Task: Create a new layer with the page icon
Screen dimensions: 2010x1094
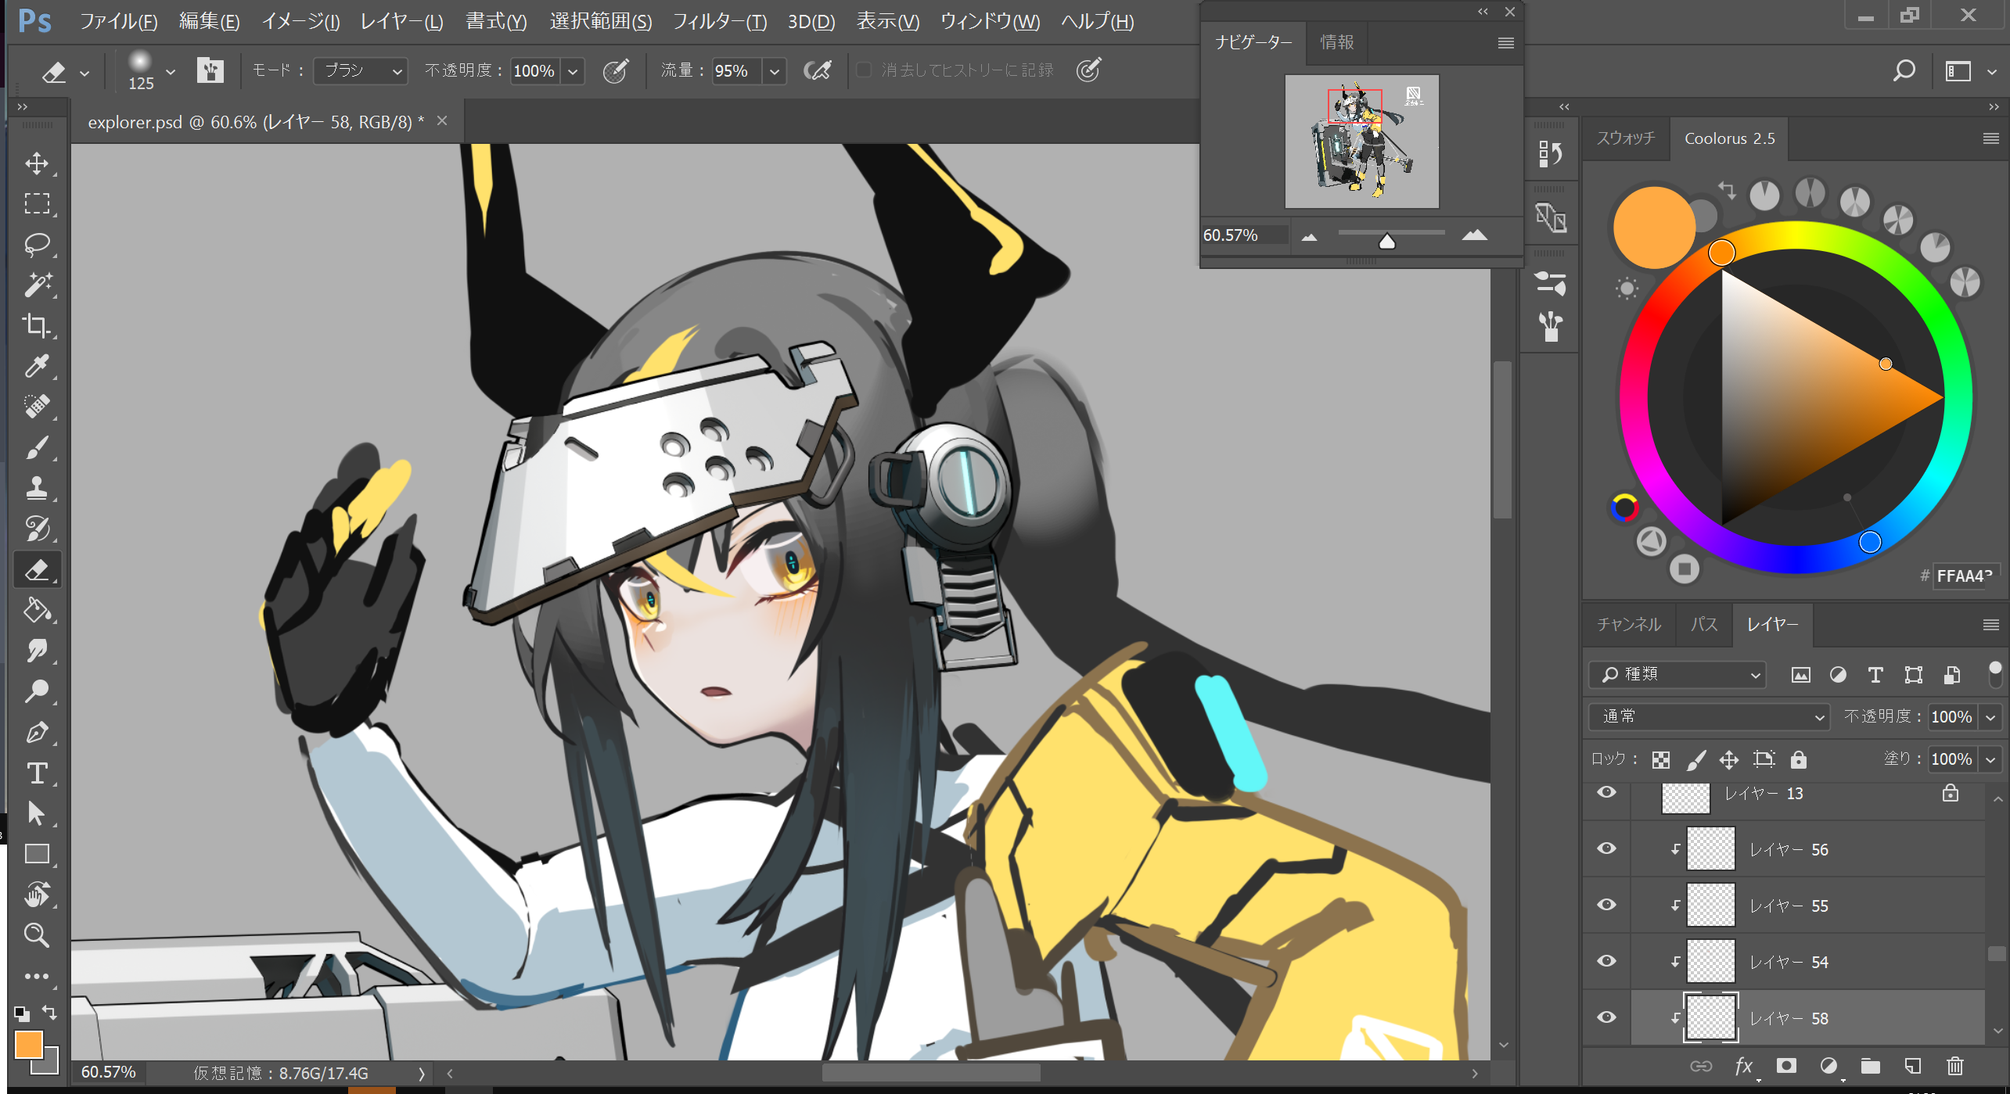Action: pos(1913,1067)
